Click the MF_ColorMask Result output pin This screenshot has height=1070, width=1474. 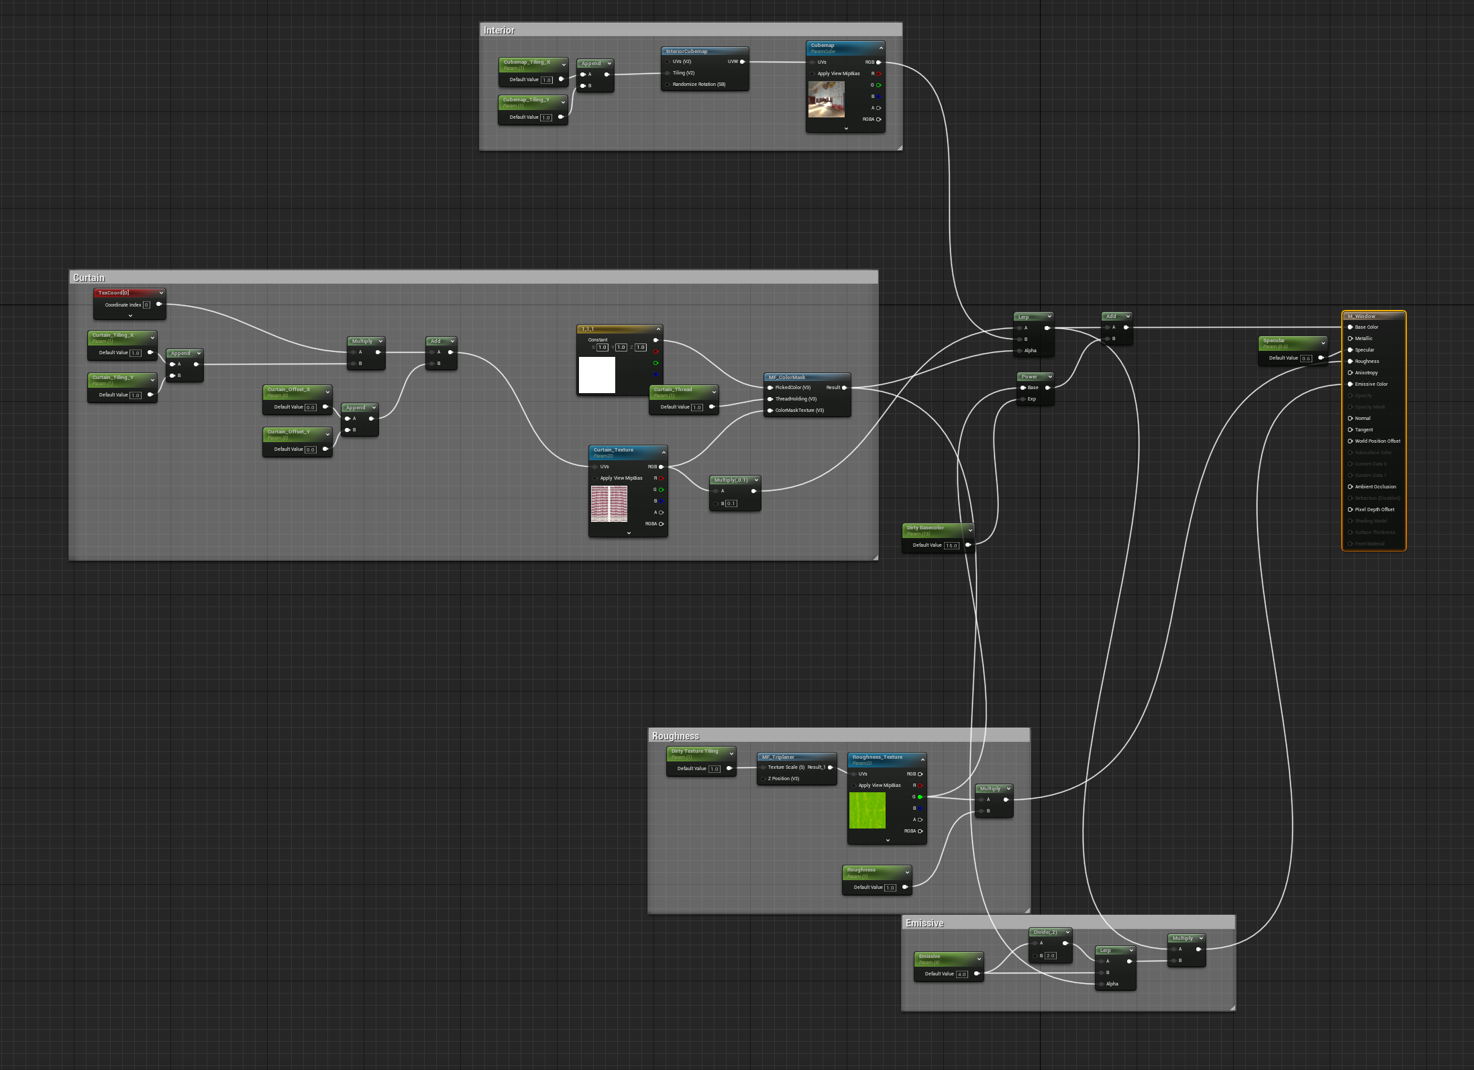pos(844,388)
